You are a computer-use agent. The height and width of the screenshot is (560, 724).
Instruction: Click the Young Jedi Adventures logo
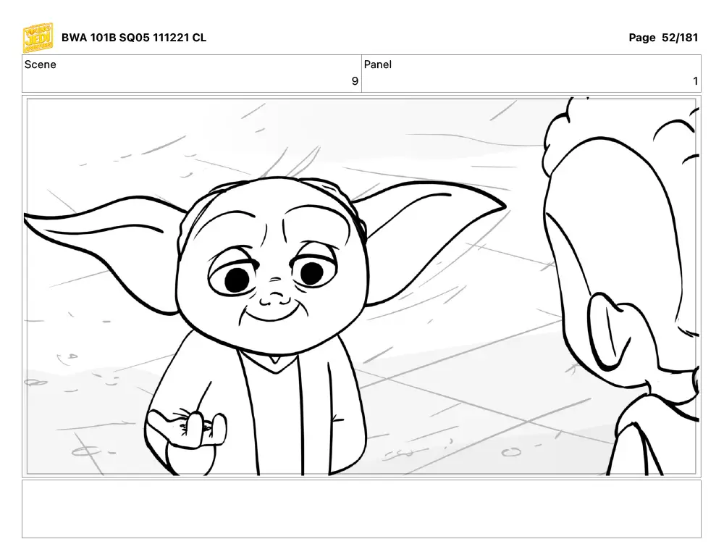coord(38,38)
